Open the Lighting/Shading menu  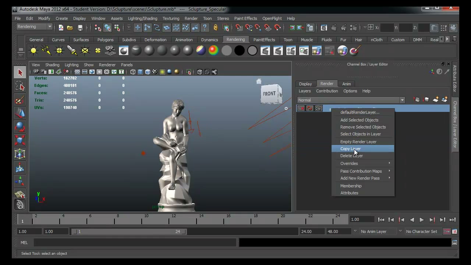pyautogui.click(x=142, y=18)
